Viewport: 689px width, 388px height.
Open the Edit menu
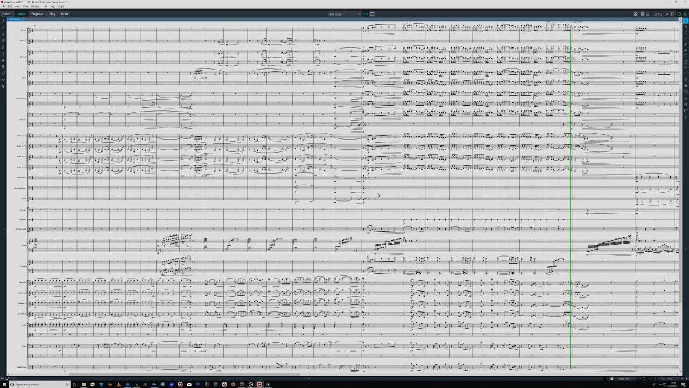(x=10, y=6)
